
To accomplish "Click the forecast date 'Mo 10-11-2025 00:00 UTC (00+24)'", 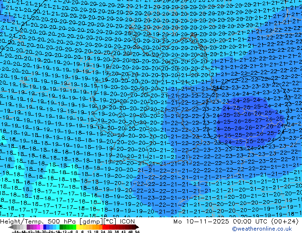I will click(236, 221).
